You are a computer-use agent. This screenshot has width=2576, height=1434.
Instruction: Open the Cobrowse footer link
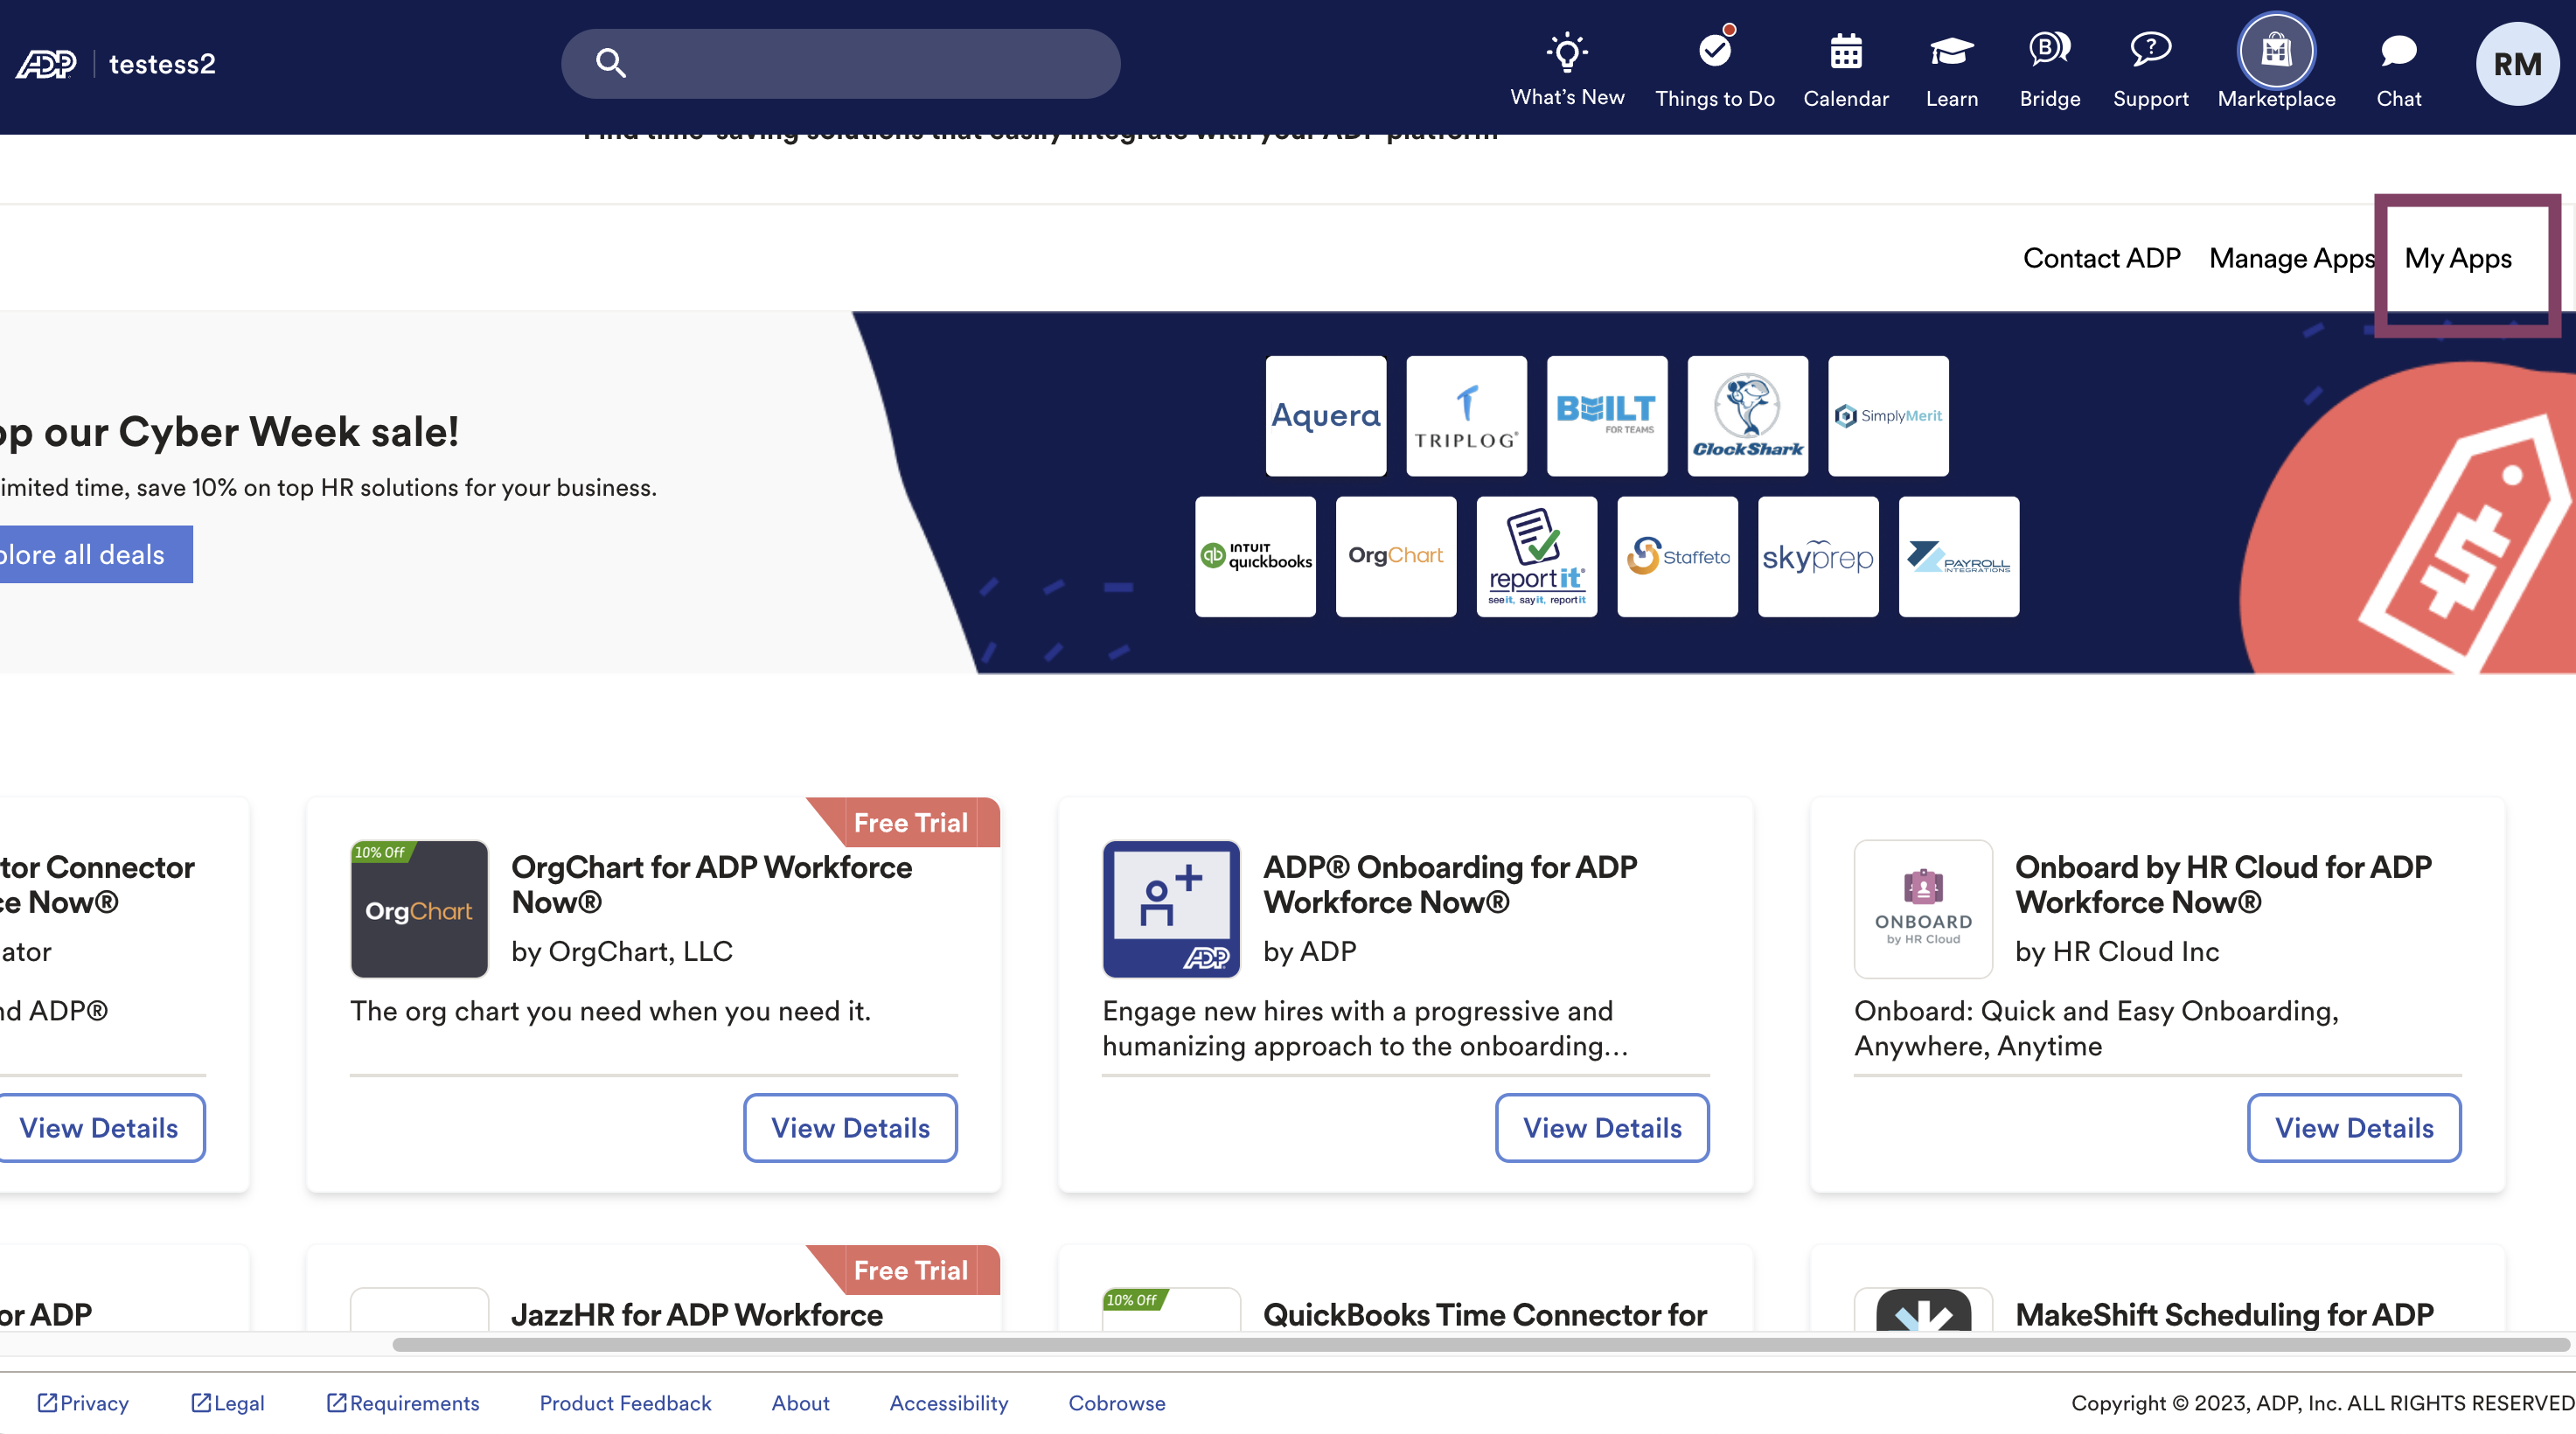[1116, 1403]
